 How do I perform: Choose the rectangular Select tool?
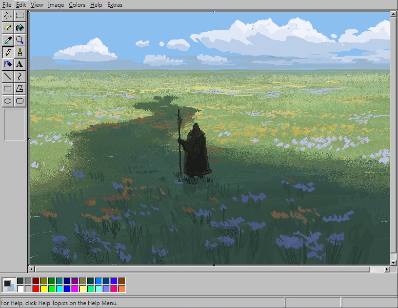tap(20, 15)
